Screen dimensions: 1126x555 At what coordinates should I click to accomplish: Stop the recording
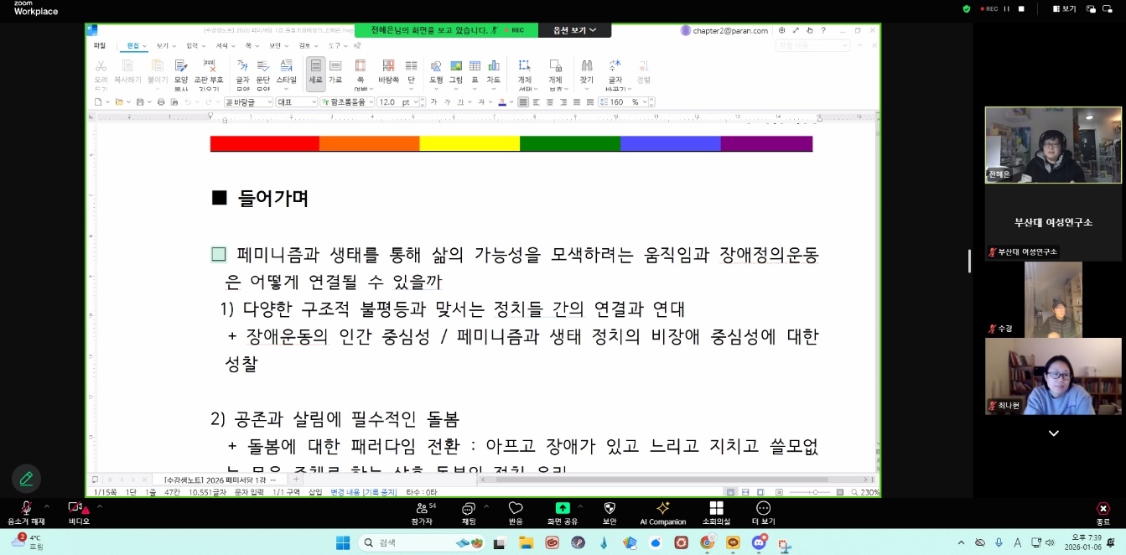[x=1021, y=9]
